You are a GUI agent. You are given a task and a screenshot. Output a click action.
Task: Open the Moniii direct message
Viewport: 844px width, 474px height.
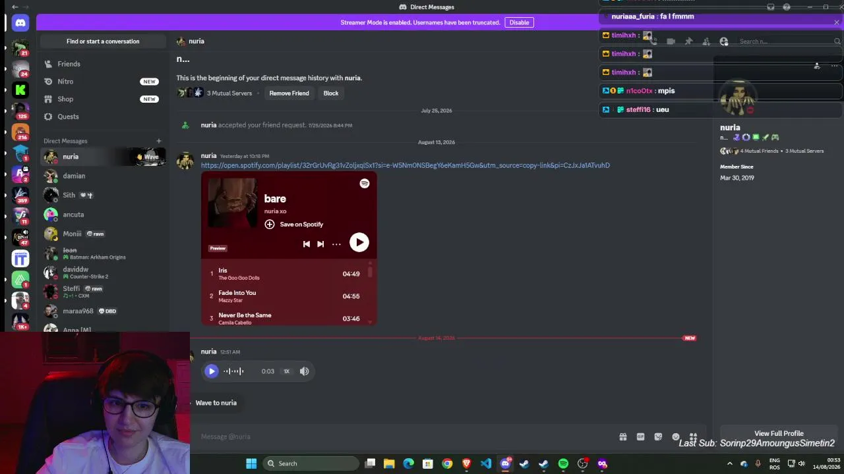click(102, 234)
